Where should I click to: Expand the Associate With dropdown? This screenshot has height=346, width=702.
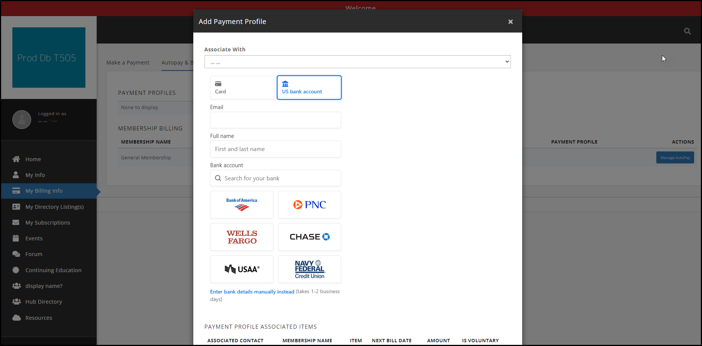pyautogui.click(x=357, y=62)
